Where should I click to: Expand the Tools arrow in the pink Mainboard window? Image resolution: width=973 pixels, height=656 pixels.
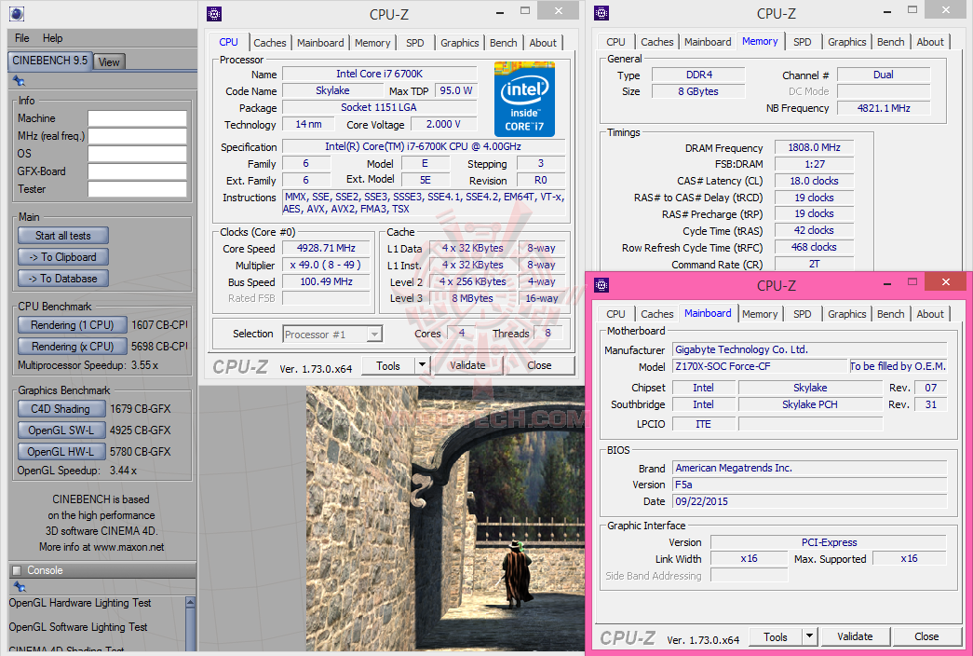coord(809,637)
